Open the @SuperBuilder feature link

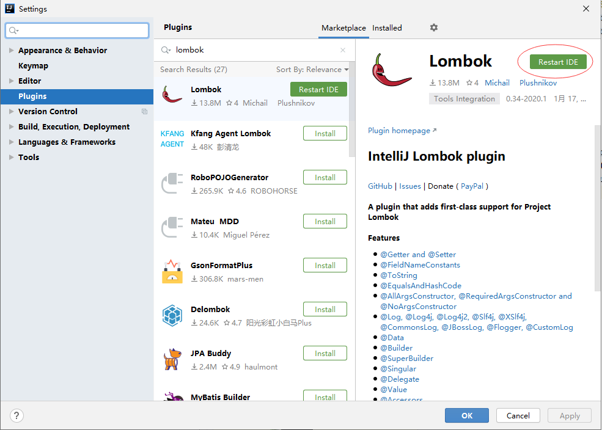point(406,359)
